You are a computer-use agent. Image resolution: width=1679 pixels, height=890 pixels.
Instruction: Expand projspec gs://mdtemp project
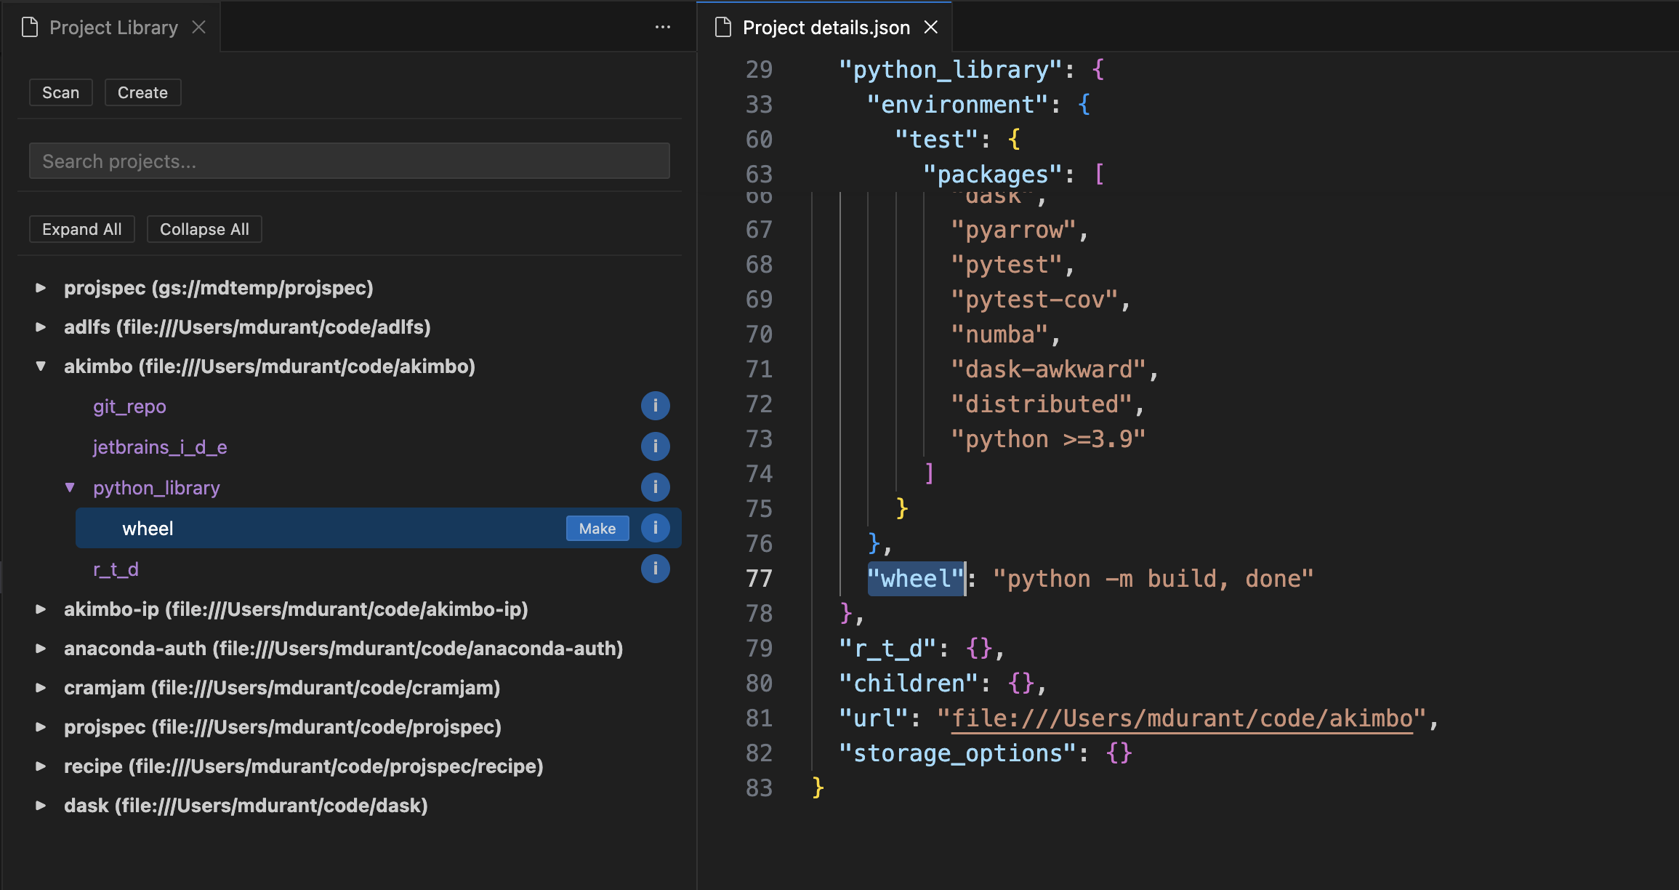41,288
